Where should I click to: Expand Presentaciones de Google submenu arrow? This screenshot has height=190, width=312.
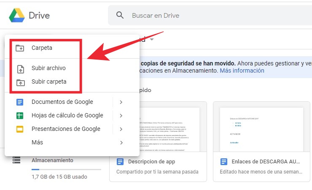pyautogui.click(x=121, y=129)
